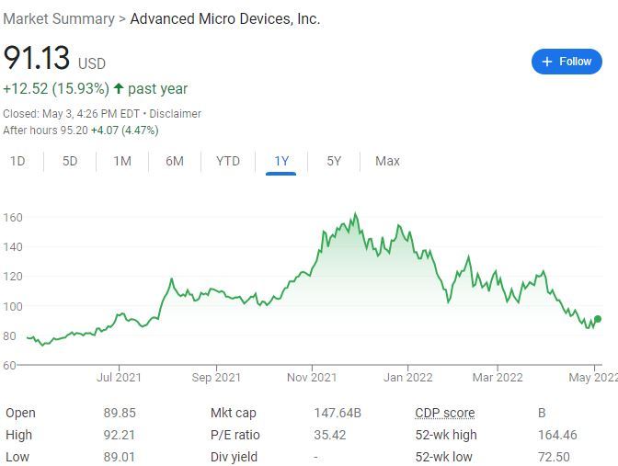Open the Disclaimer link
618x466 pixels.
point(176,114)
